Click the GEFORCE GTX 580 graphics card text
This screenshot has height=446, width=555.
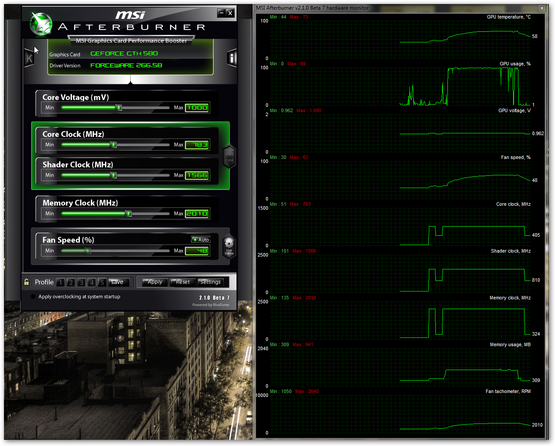[124, 53]
